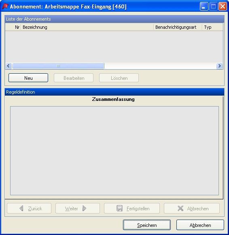
Task: Click the disabled maximize button
Action: click(213, 6)
